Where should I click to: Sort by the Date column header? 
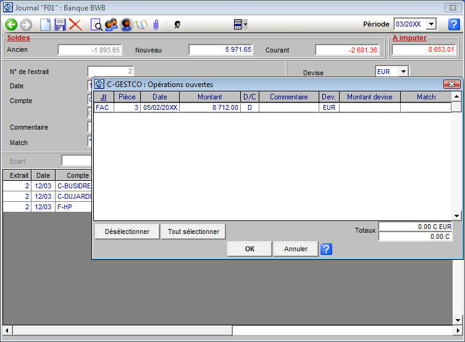coord(159,97)
